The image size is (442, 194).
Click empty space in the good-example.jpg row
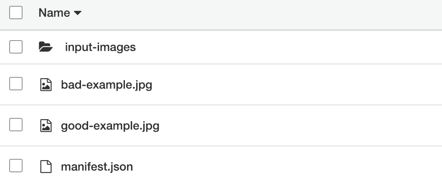click(x=292, y=125)
